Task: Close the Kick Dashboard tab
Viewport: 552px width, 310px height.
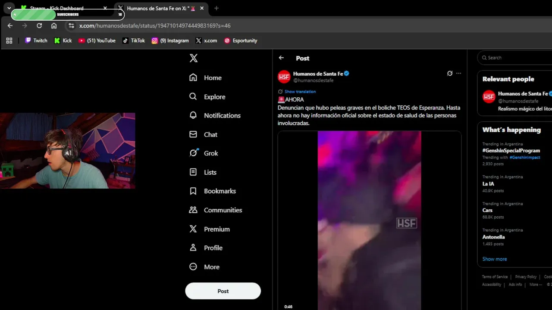Action: [105, 8]
